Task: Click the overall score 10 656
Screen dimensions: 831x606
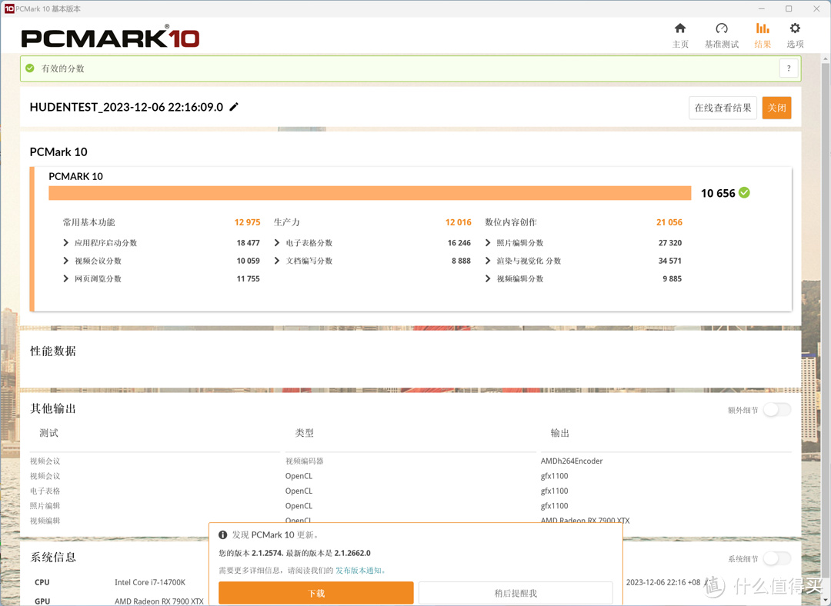Action: [x=718, y=193]
